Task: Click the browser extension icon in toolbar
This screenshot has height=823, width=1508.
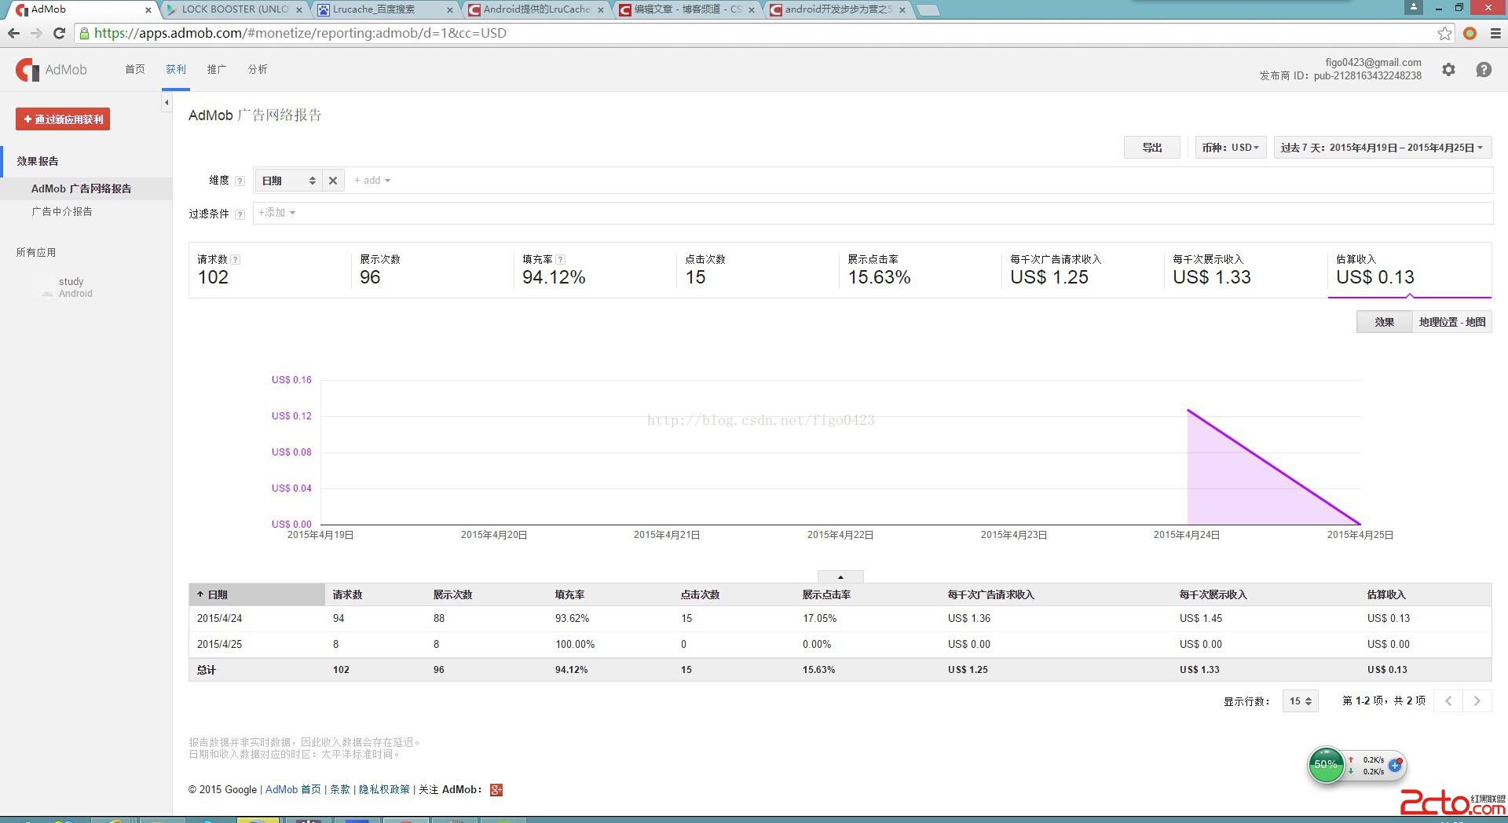Action: click(1470, 33)
